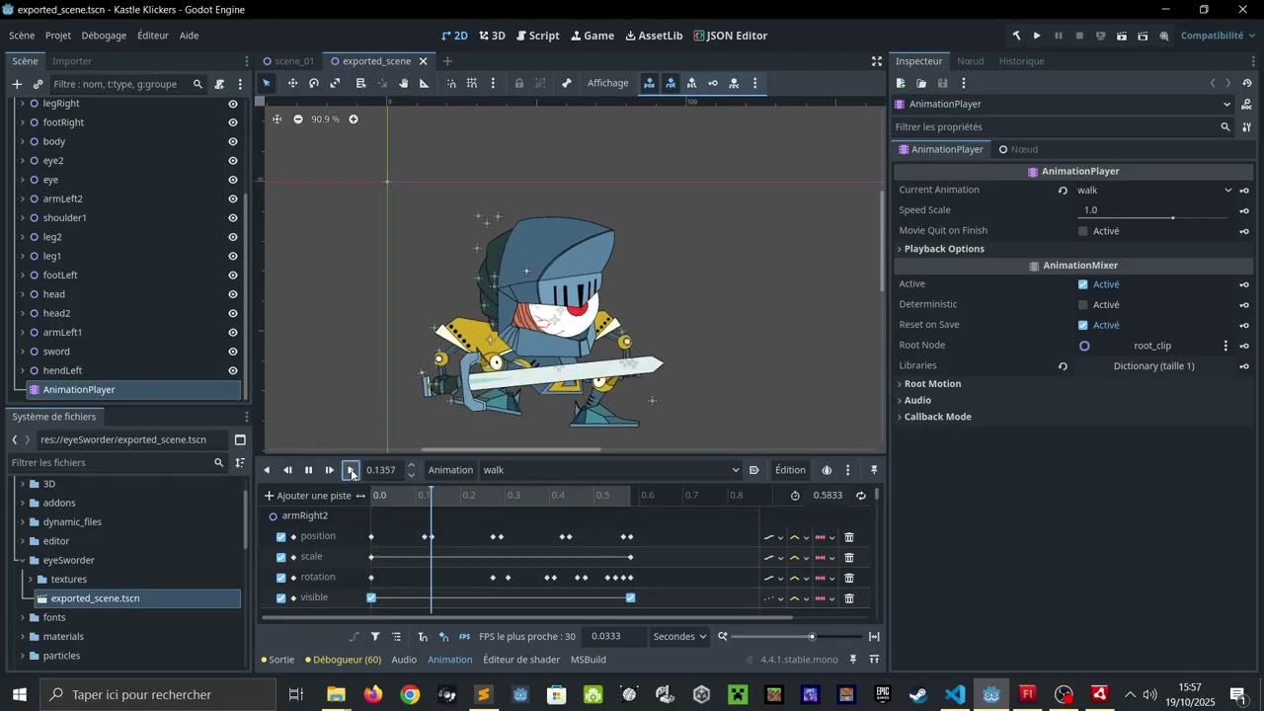Run the project with play button
This screenshot has width=1264, height=711.
(1037, 36)
